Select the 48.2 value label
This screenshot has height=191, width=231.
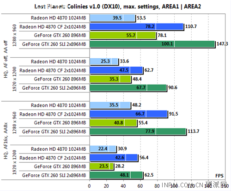point(137,105)
